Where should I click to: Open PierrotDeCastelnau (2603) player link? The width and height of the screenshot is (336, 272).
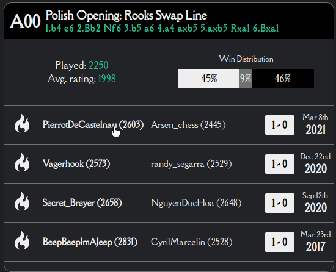click(93, 124)
